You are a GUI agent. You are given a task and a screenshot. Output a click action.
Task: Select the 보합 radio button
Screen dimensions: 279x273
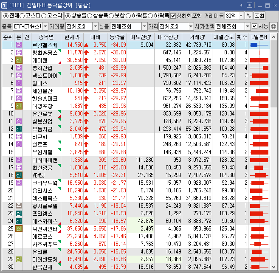point(111,16)
